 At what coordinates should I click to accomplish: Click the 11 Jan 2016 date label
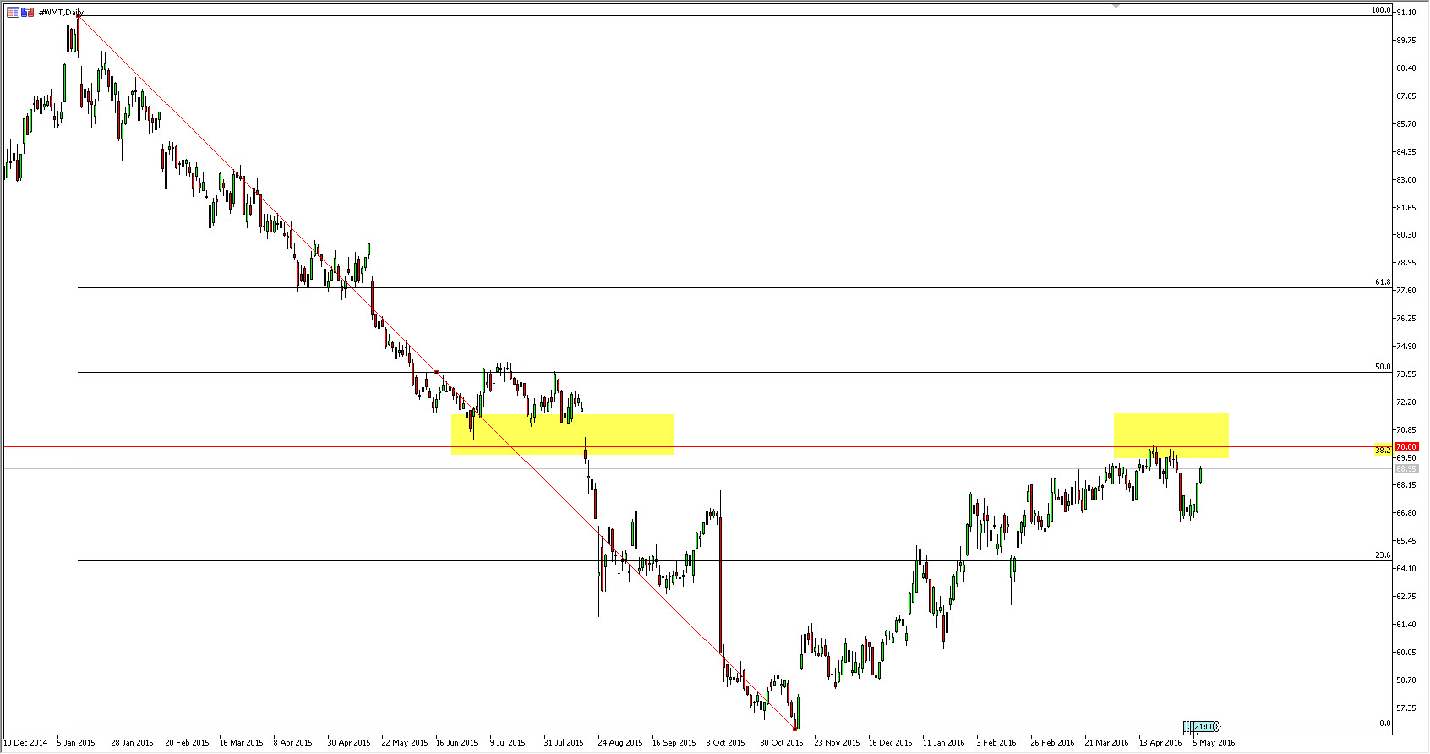(x=943, y=743)
